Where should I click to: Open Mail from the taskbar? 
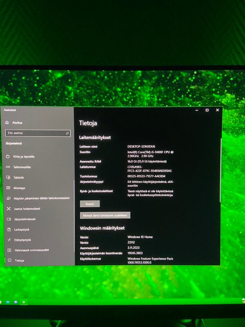(x=8, y=302)
